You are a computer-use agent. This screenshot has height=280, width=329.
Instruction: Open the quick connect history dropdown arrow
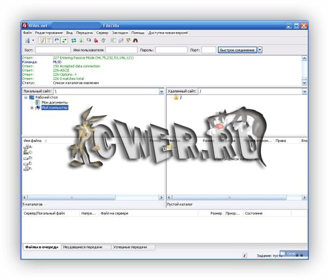pos(260,50)
